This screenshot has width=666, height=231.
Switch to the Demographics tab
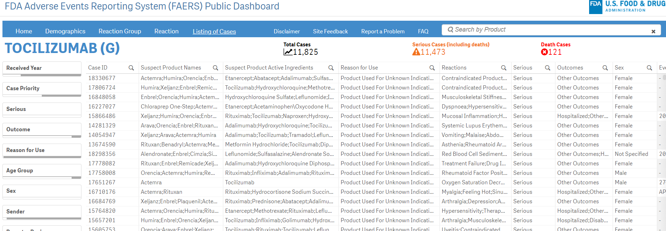[x=65, y=31]
